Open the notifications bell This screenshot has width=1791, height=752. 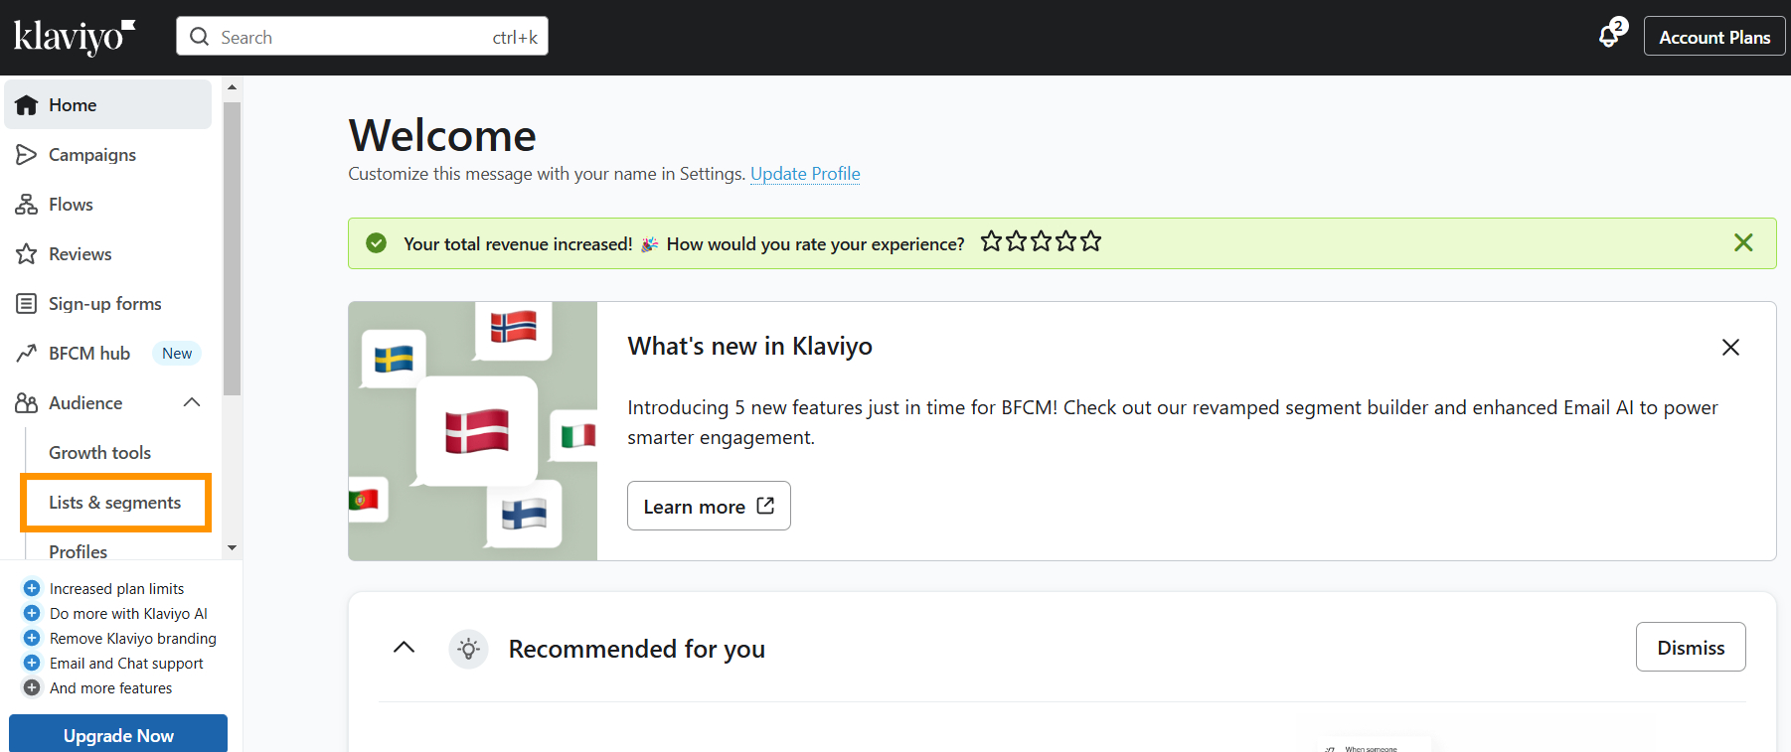[1609, 37]
